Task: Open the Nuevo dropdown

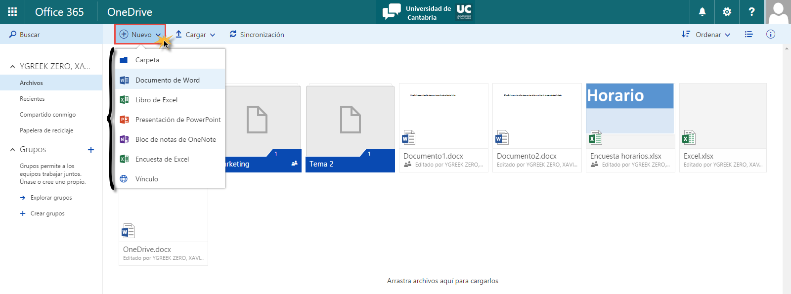Action: coord(140,35)
